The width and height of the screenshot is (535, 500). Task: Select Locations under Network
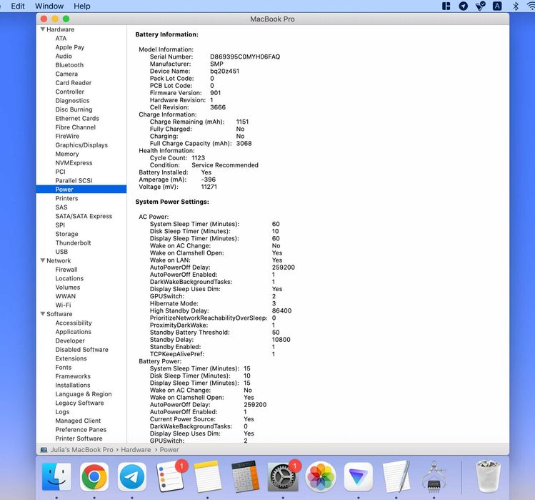[69, 278]
